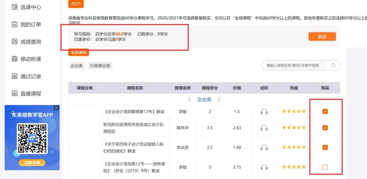Click the headphone trial-listen icon for 《企业会计准则解释第13号》解读
This screenshot has height=179, width=367.
click(264, 112)
